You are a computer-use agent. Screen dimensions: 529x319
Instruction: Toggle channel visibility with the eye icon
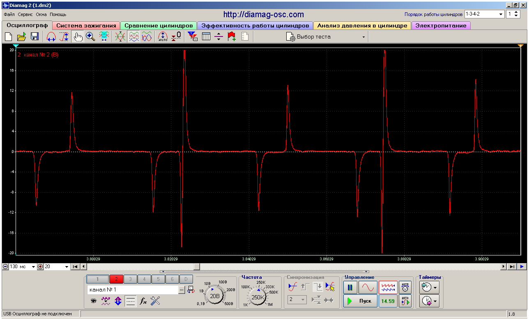coord(94,301)
